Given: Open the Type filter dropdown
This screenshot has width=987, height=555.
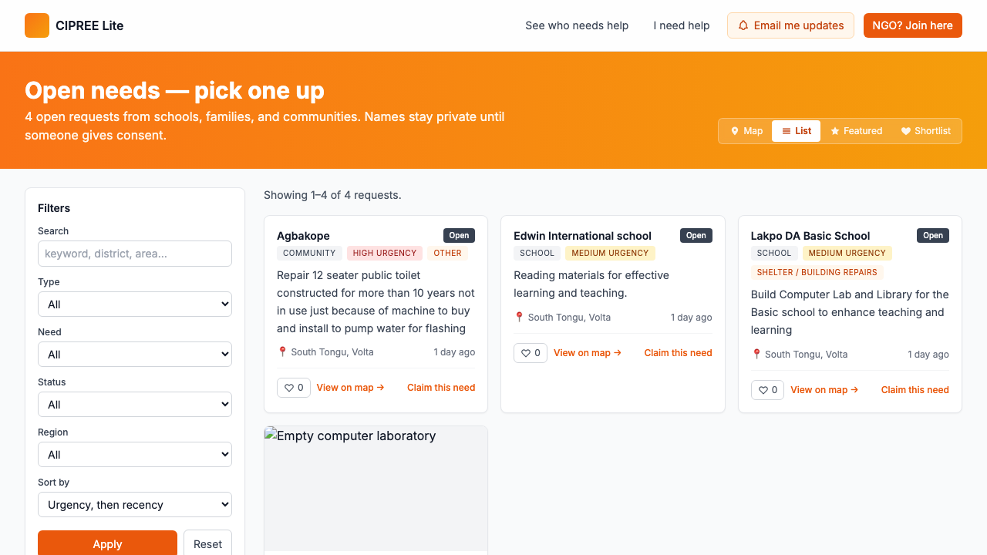Looking at the screenshot, I should [x=135, y=304].
